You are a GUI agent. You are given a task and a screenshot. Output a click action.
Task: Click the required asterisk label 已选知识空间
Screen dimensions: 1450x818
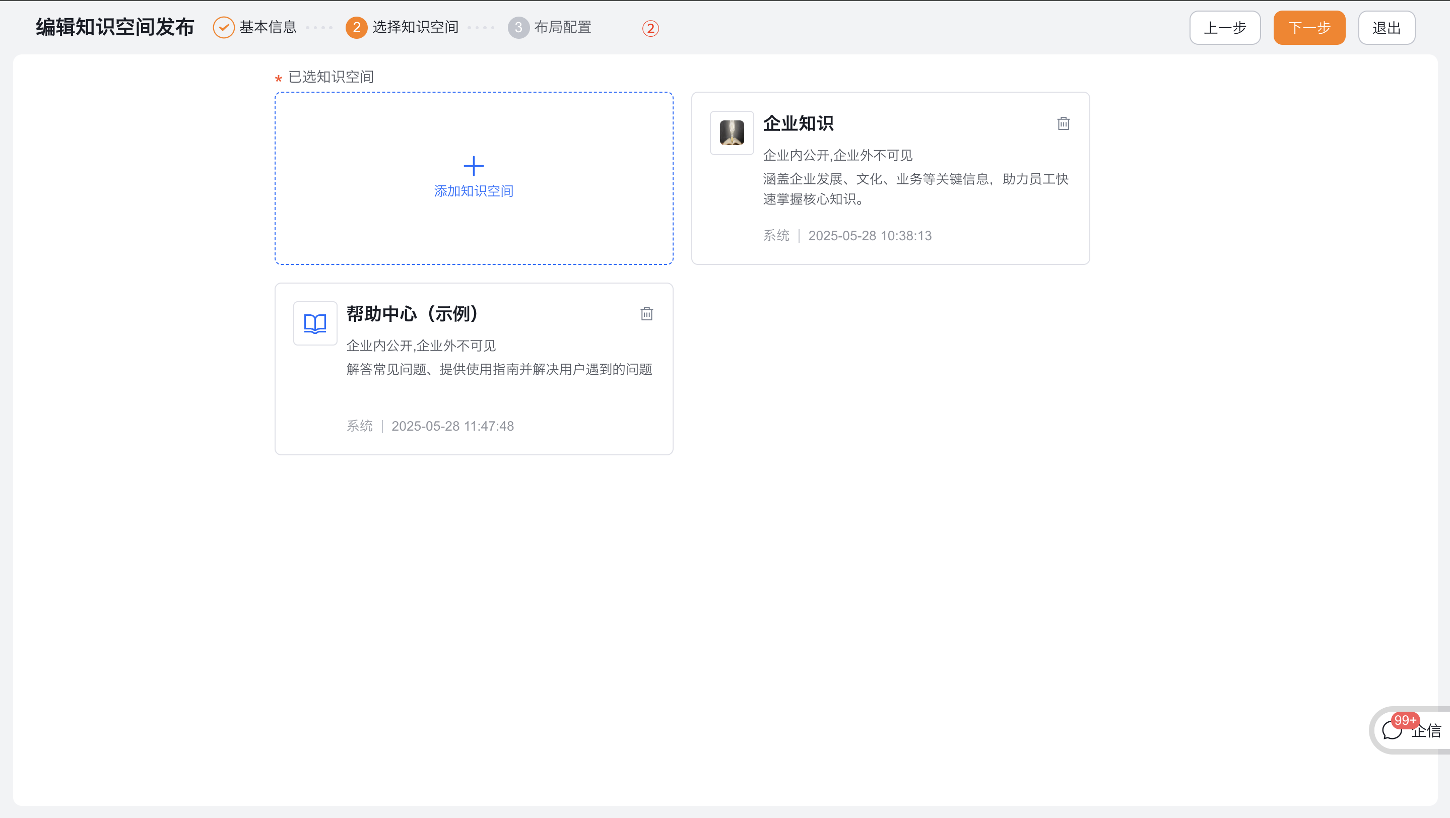pos(332,77)
